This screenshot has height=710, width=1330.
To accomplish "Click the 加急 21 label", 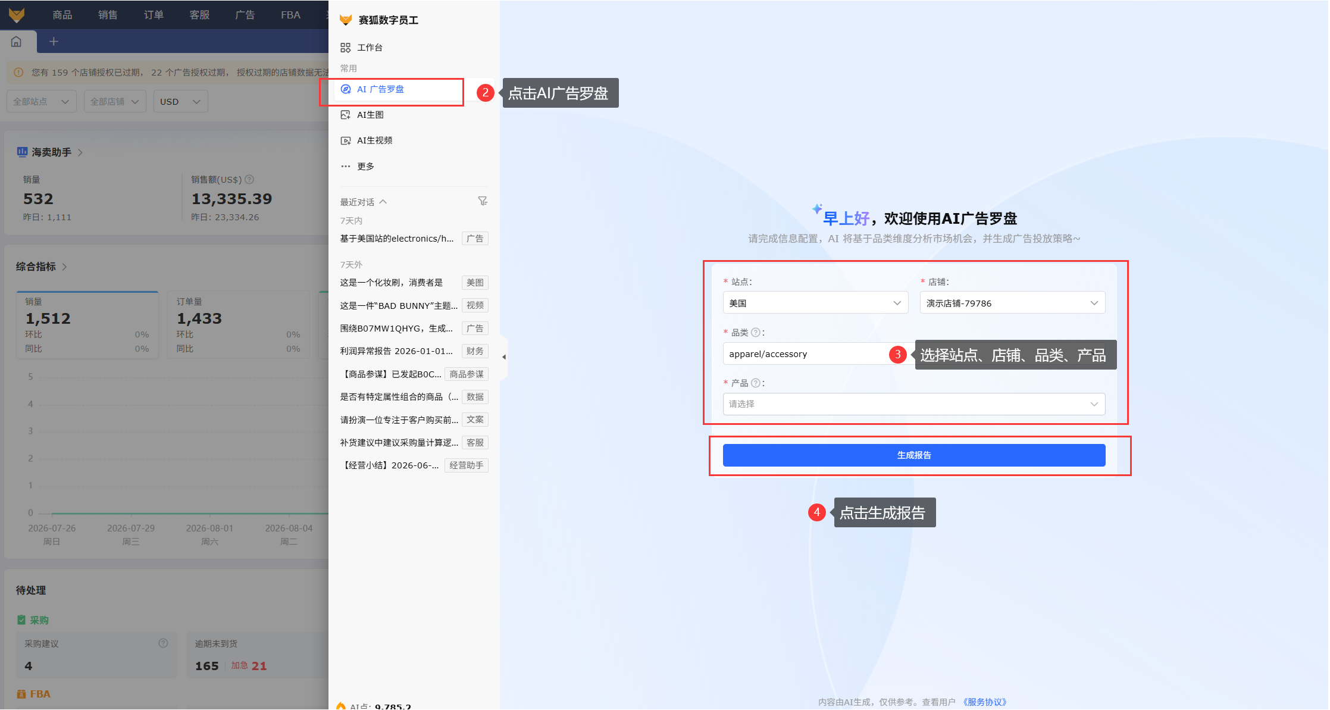I will pyautogui.click(x=249, y=666).
